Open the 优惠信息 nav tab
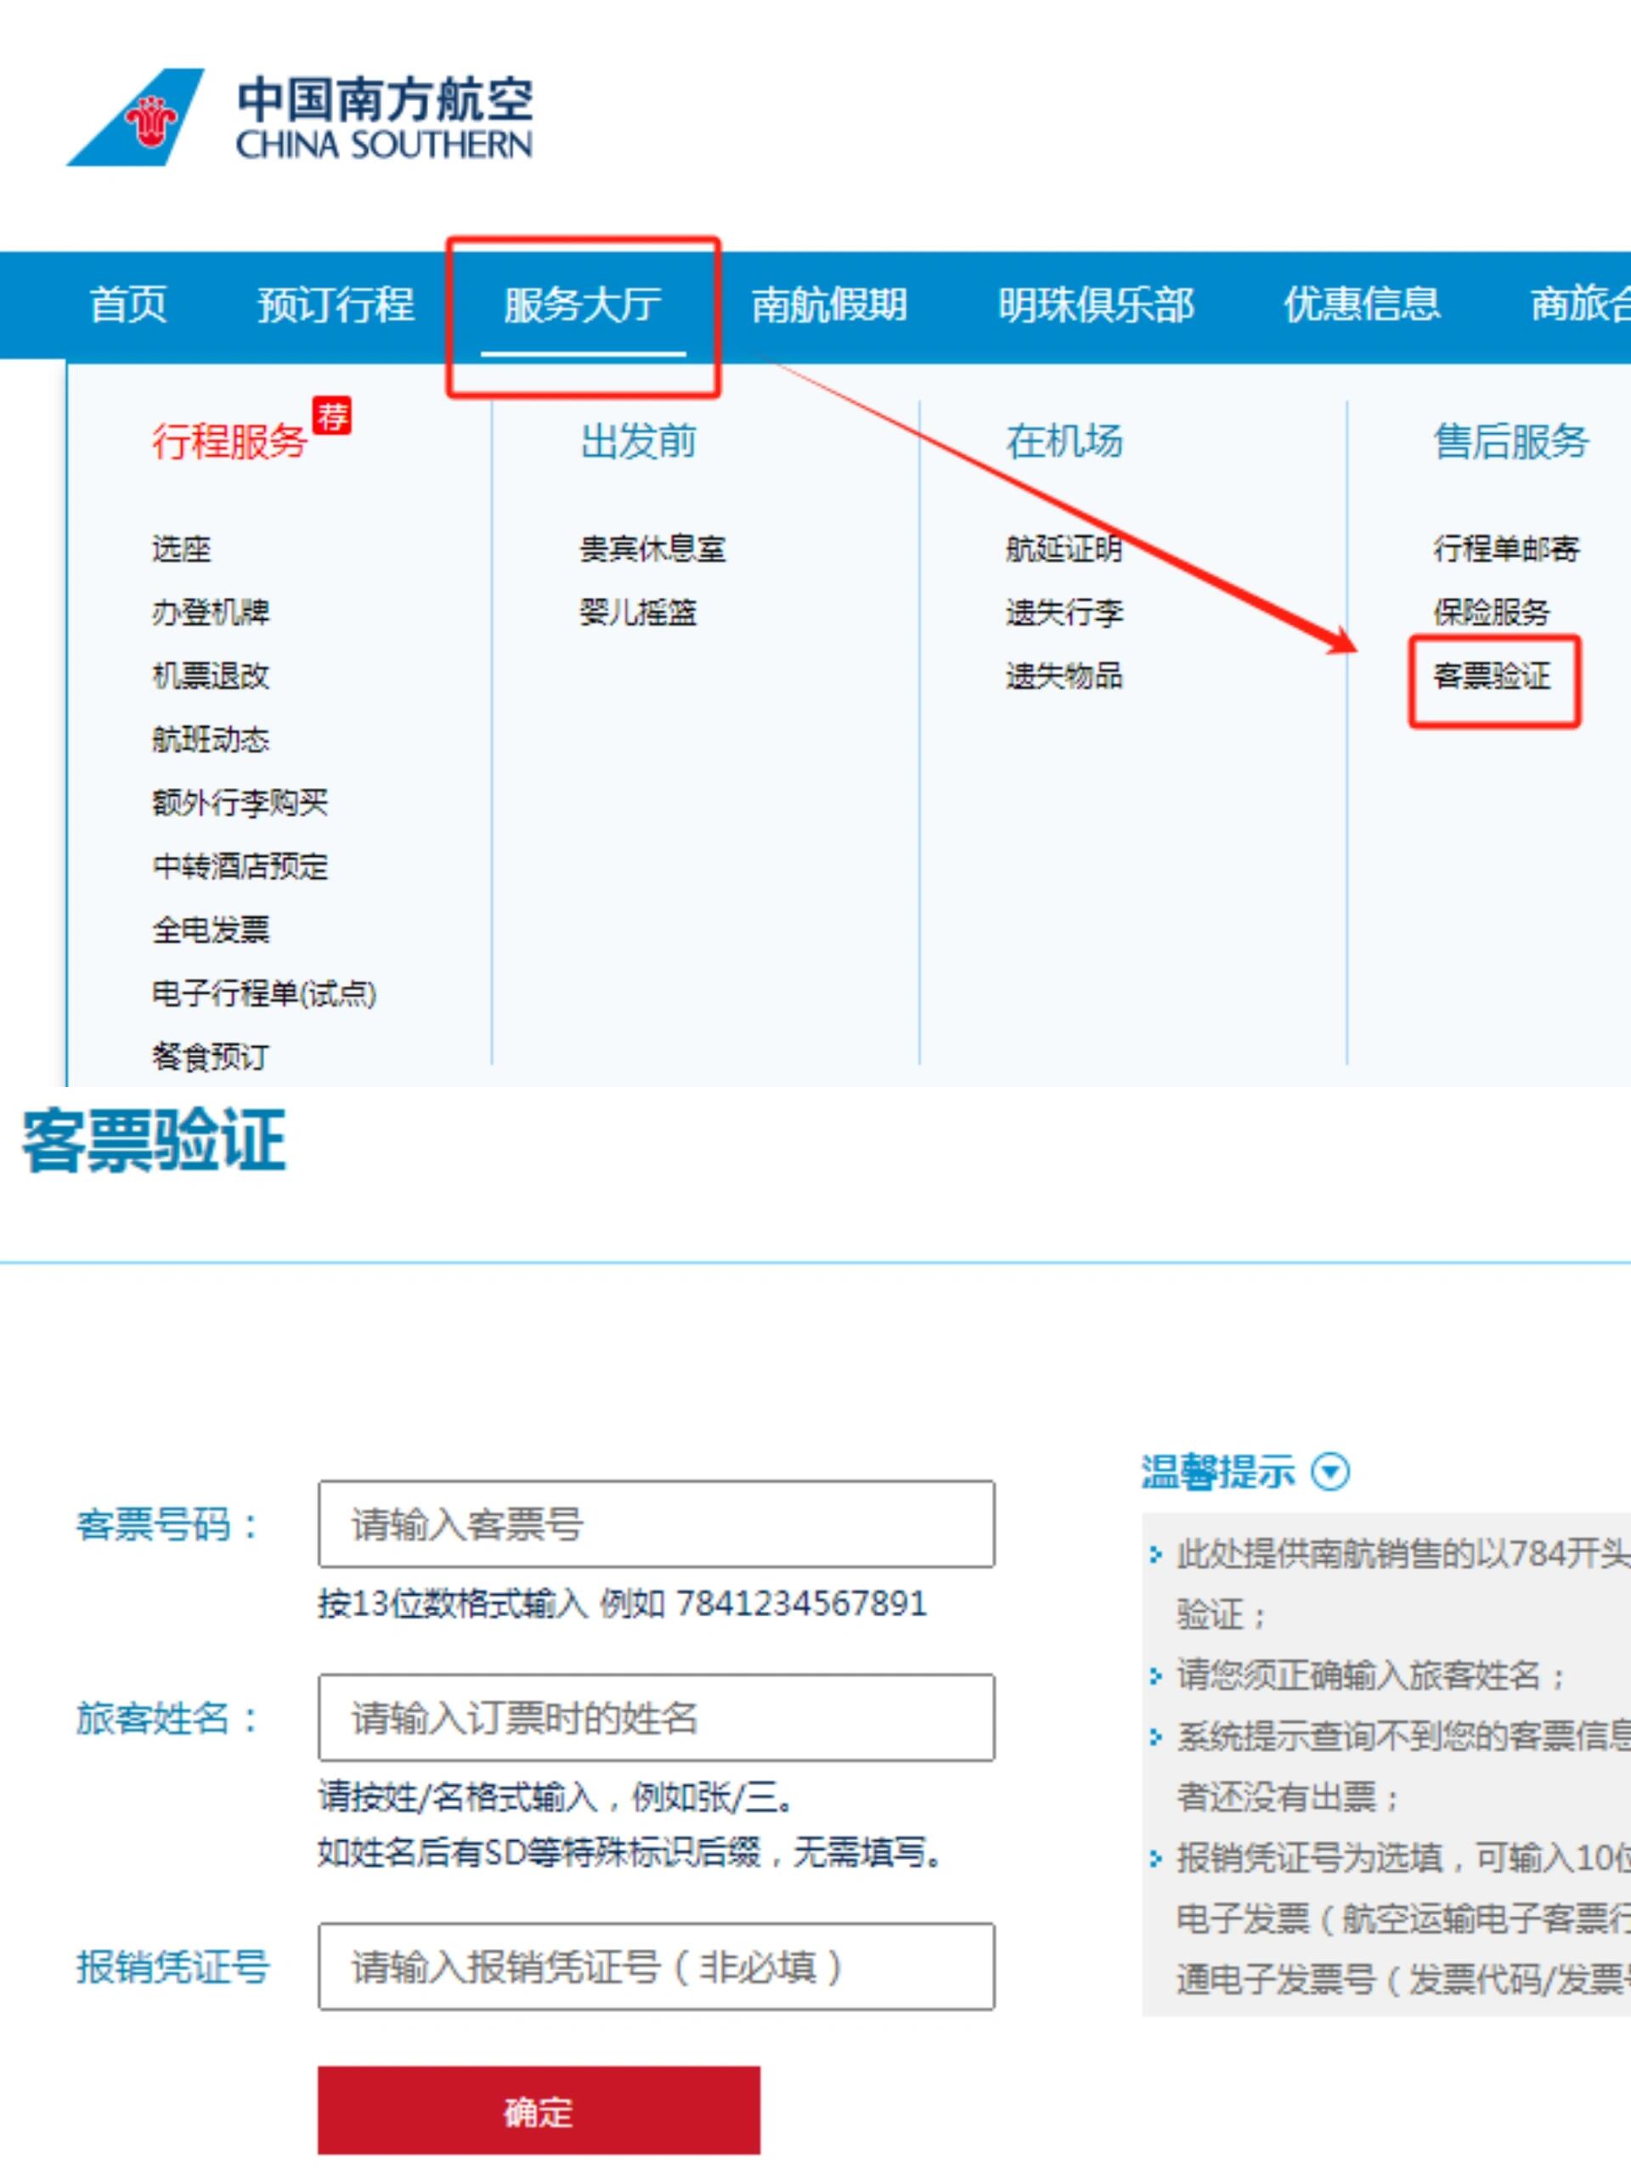This screenshot has height=2174, width=1631. (1362, 305)
